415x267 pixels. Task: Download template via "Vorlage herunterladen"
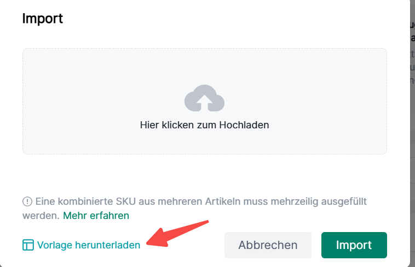tap(88, 245)
